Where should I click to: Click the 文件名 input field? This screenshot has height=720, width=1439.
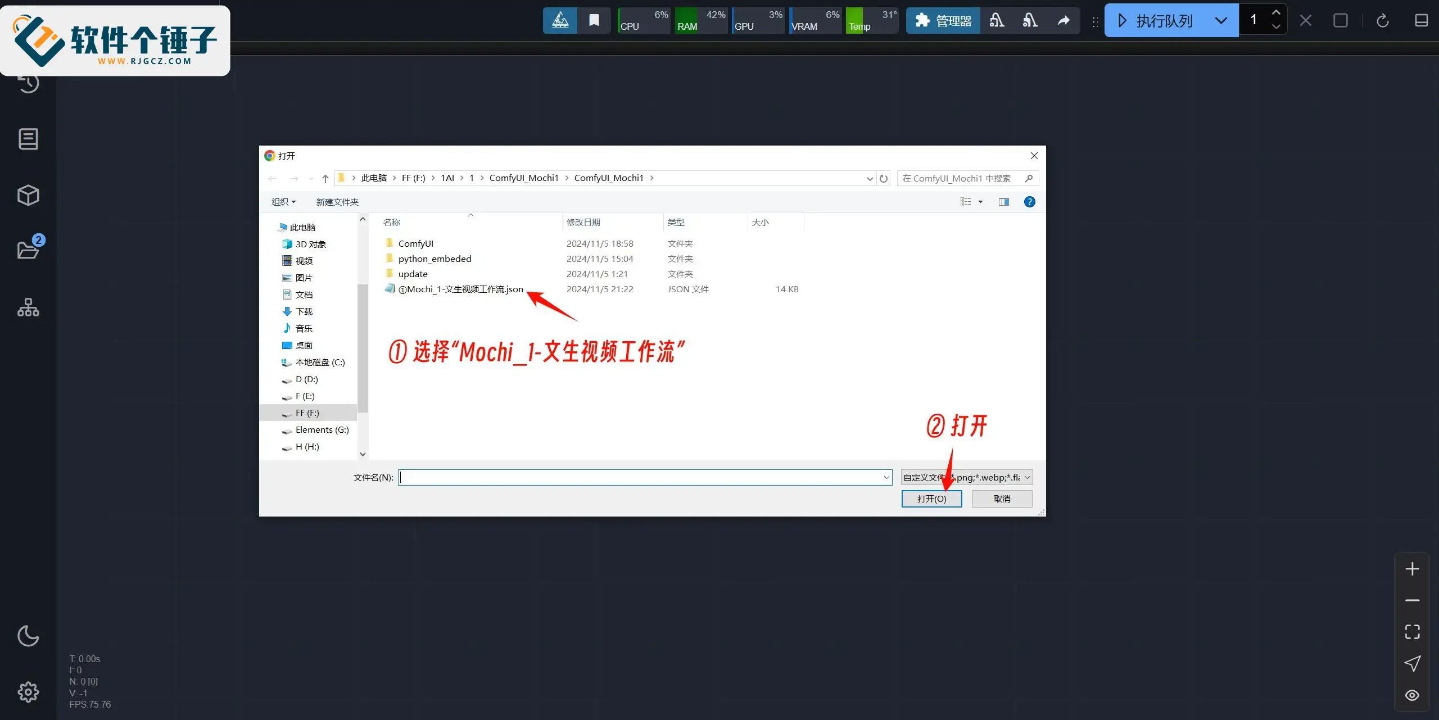[x=640, y=478]
